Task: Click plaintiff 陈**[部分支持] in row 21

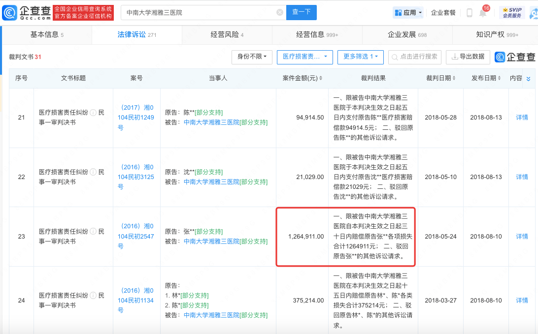Action: pos(203,113)
